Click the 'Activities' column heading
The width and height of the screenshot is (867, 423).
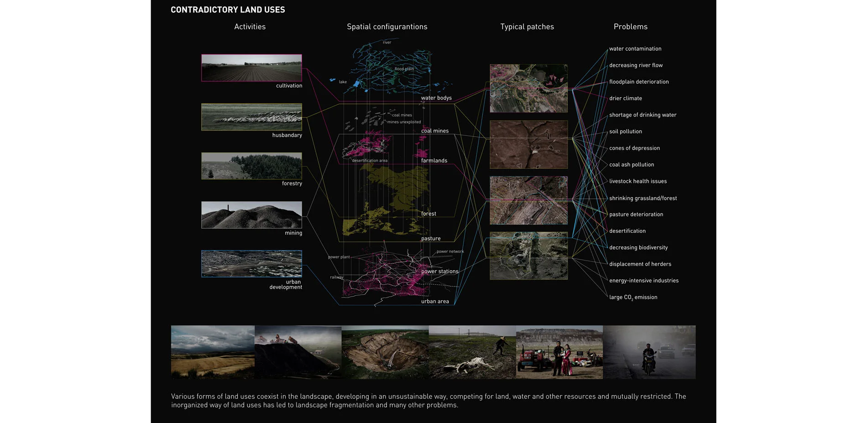click(250, 27)
